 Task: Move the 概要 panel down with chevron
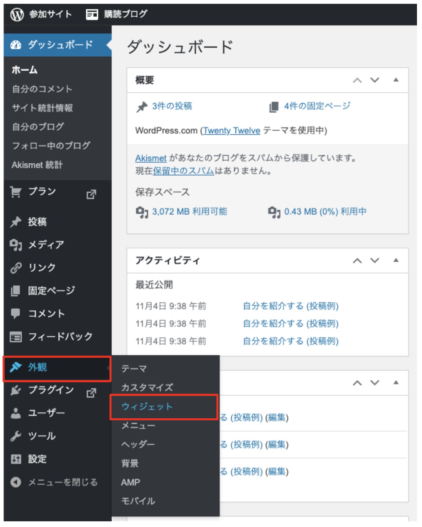pos(375,80)
